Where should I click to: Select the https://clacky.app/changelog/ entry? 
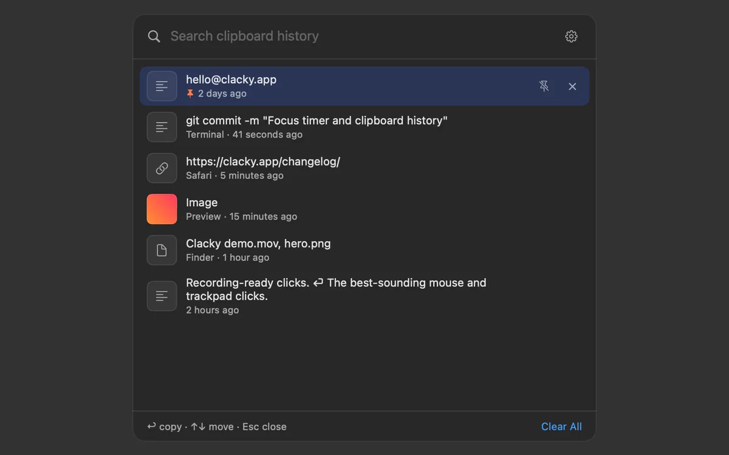tap(364, 168)
